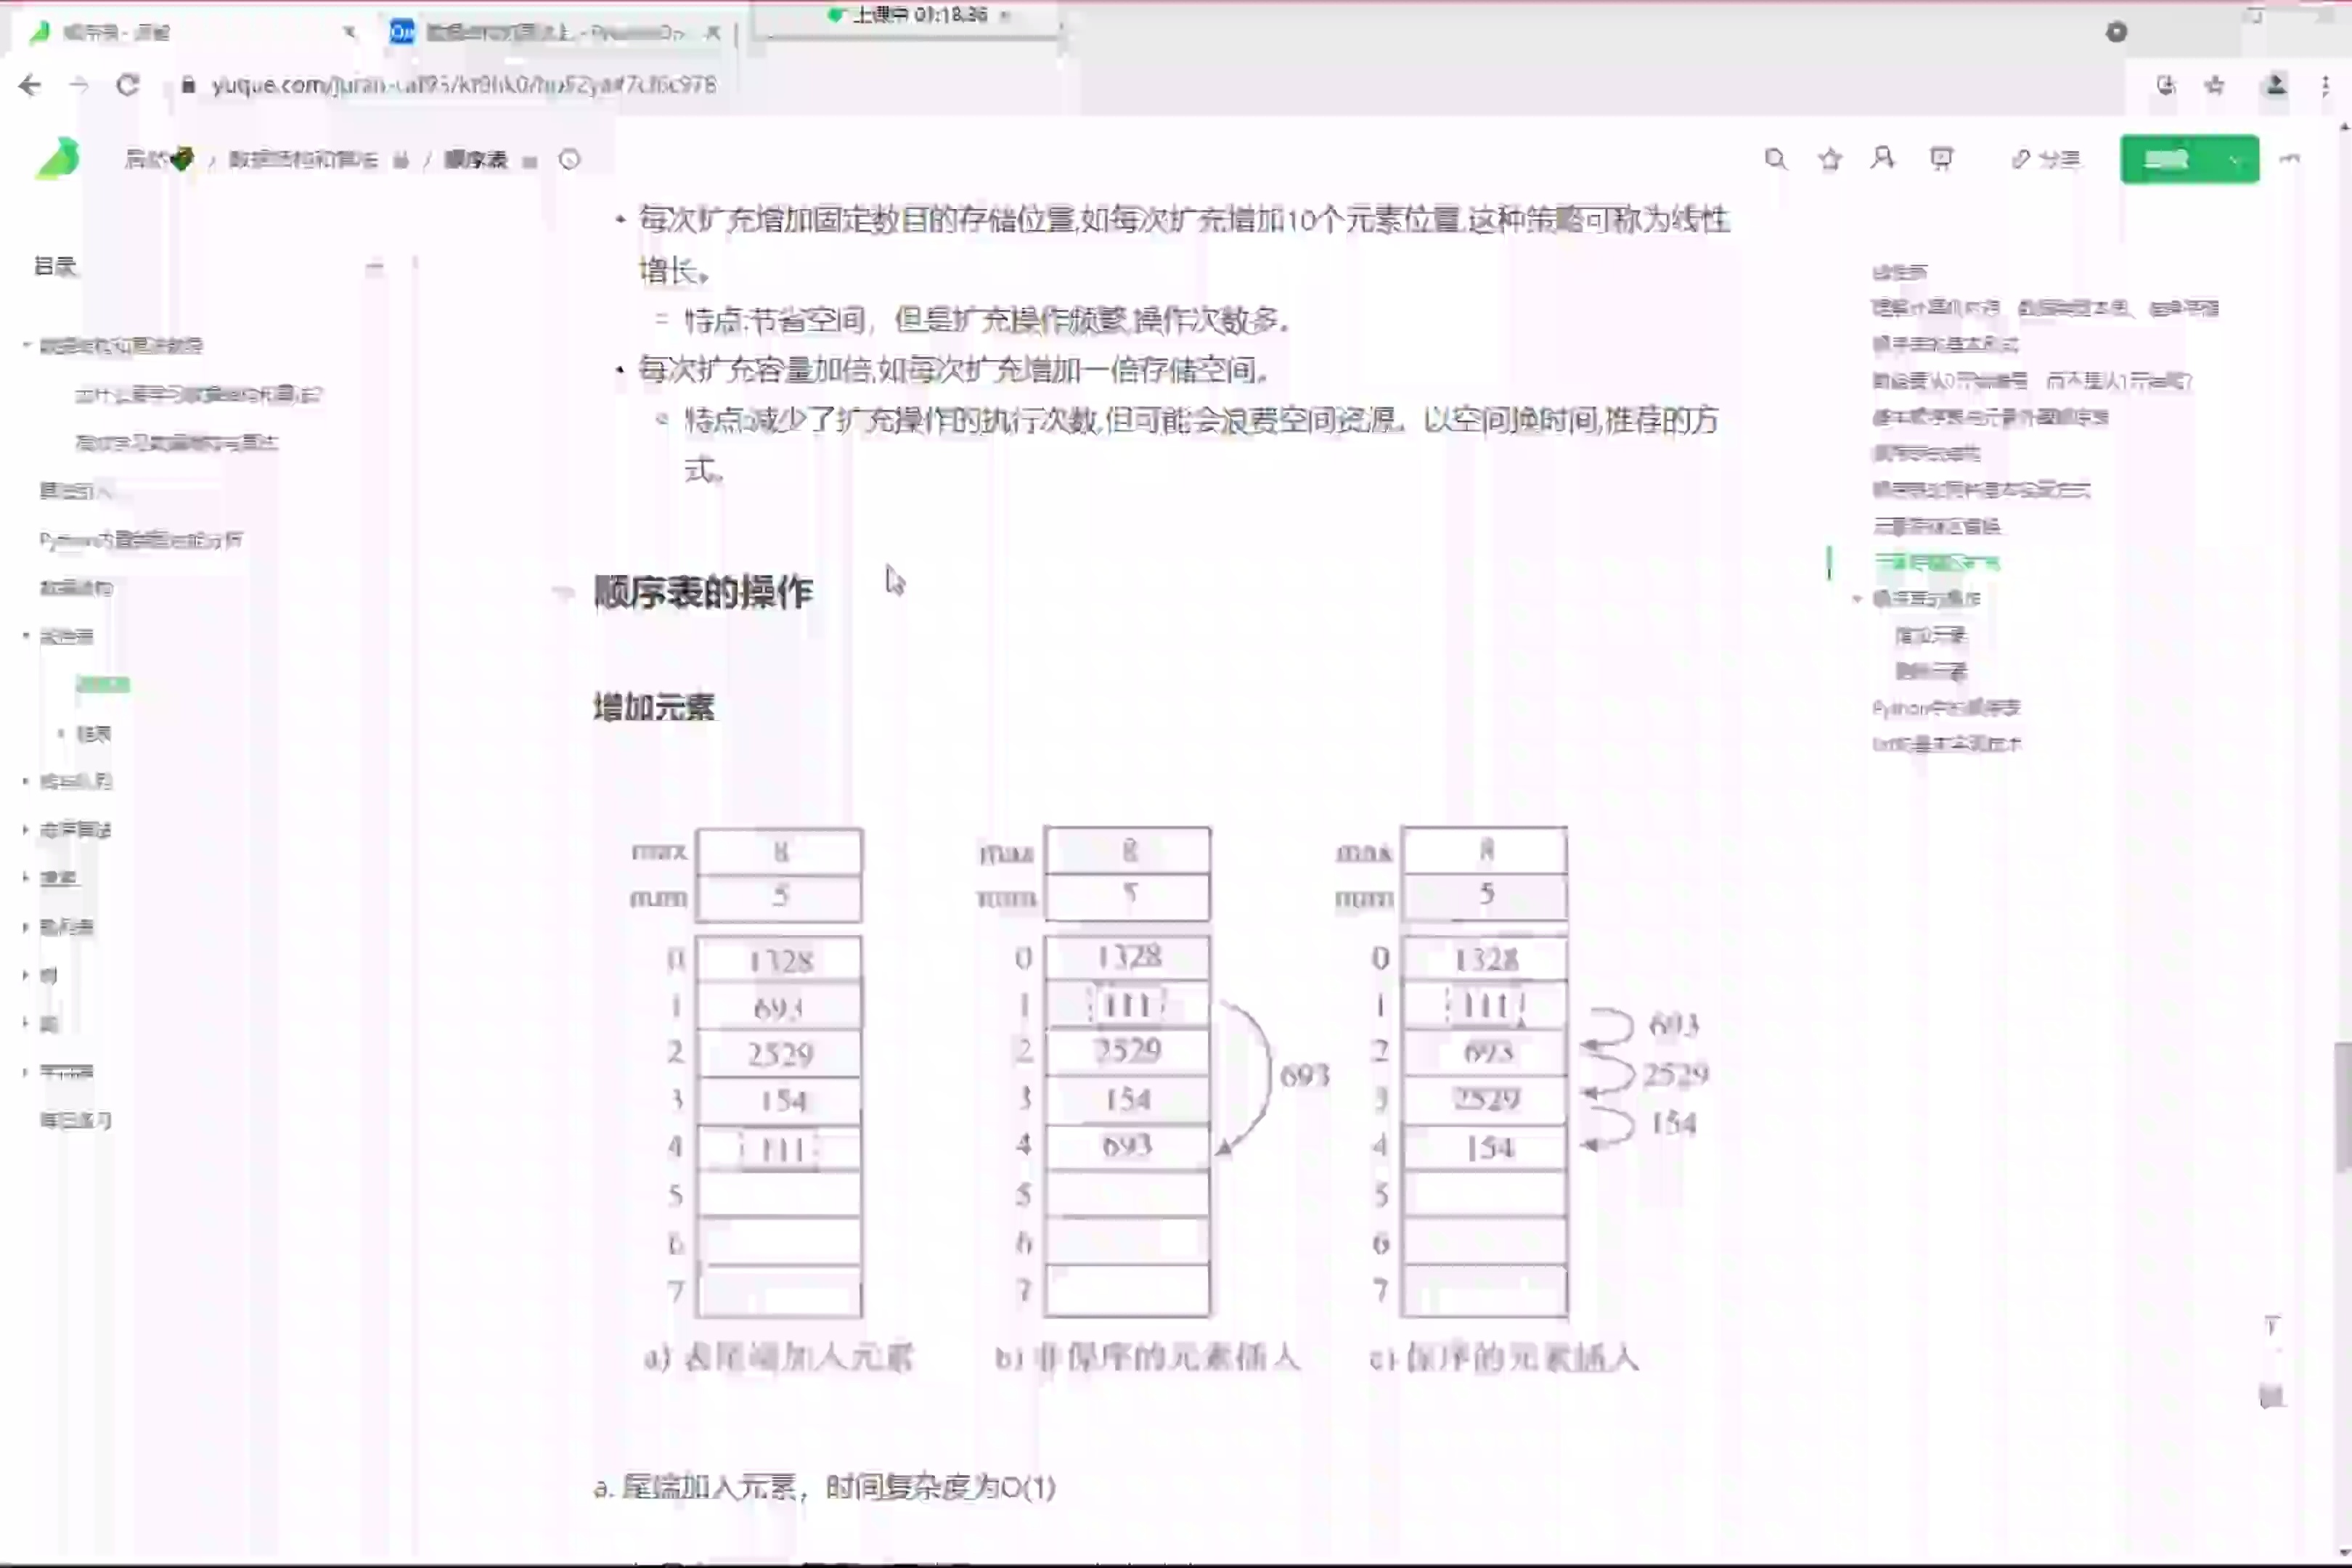Open the Python顺序表 link in the right outline

pyautogui.click(x=1944, y=707)
